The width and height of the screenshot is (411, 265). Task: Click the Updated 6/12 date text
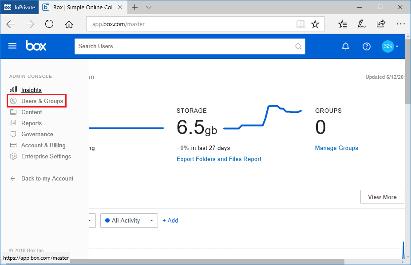pyautogui.click(x=385, y=77)
